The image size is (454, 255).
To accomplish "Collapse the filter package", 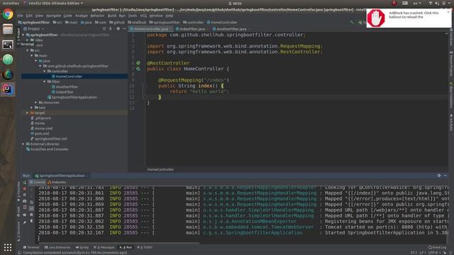I will tap(45, 81).
